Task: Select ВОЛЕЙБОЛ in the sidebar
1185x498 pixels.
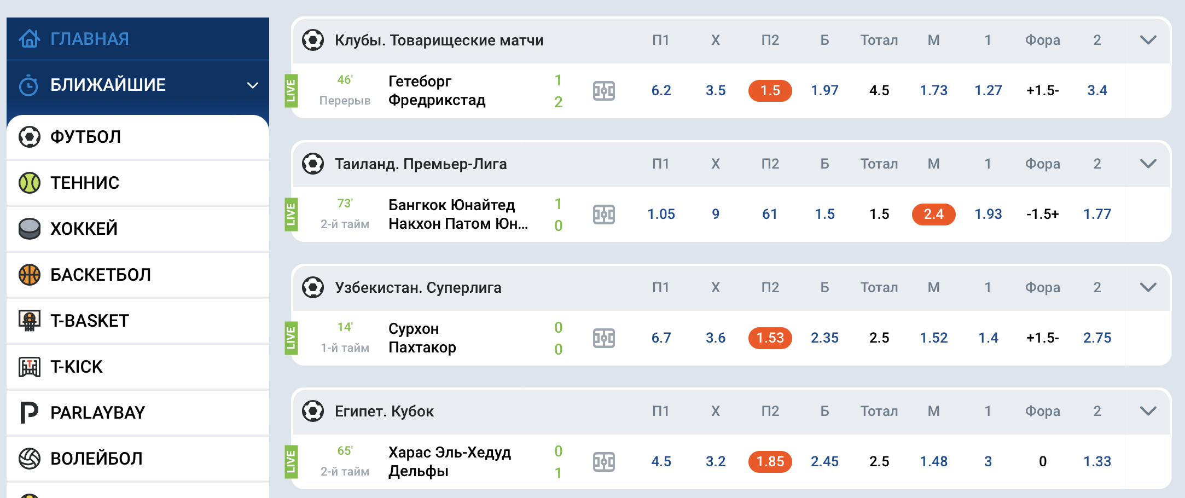Action: [96, 459]
